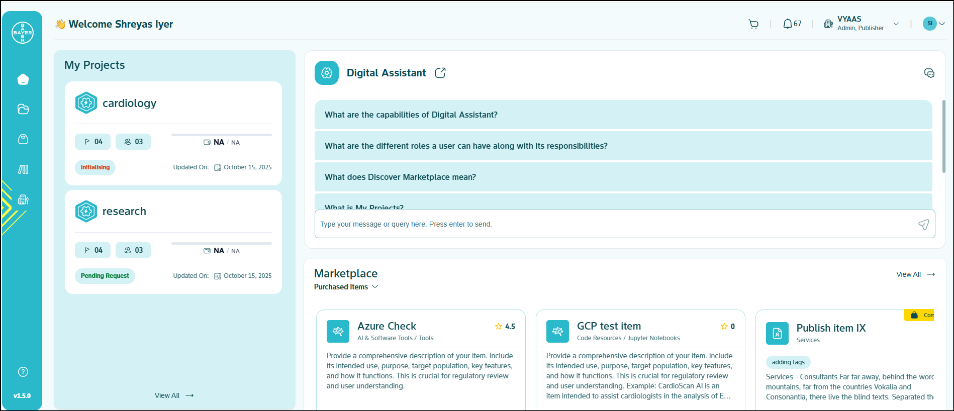This screenshot has height=411, width=954.
Task: Click the research project icon
Action: (86, 212)
